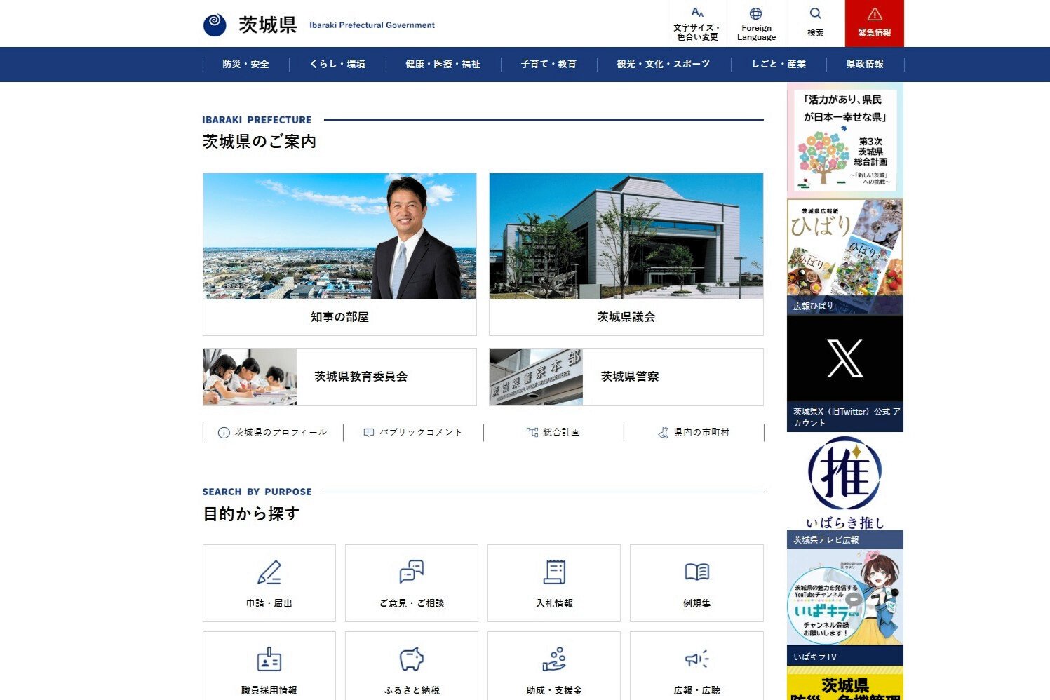Click the 入札情報 label

point(554,603)
